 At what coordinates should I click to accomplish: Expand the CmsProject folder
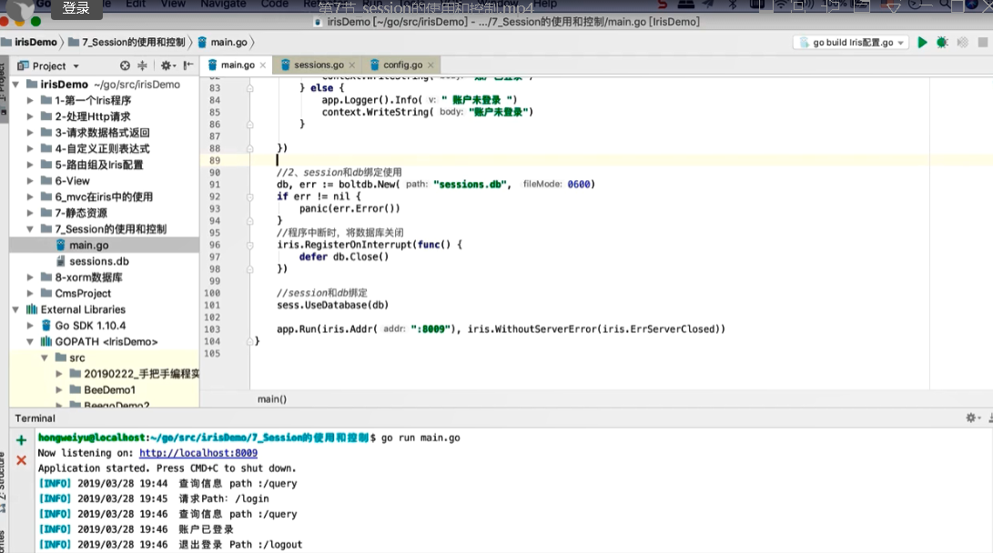tap(31, 294)
